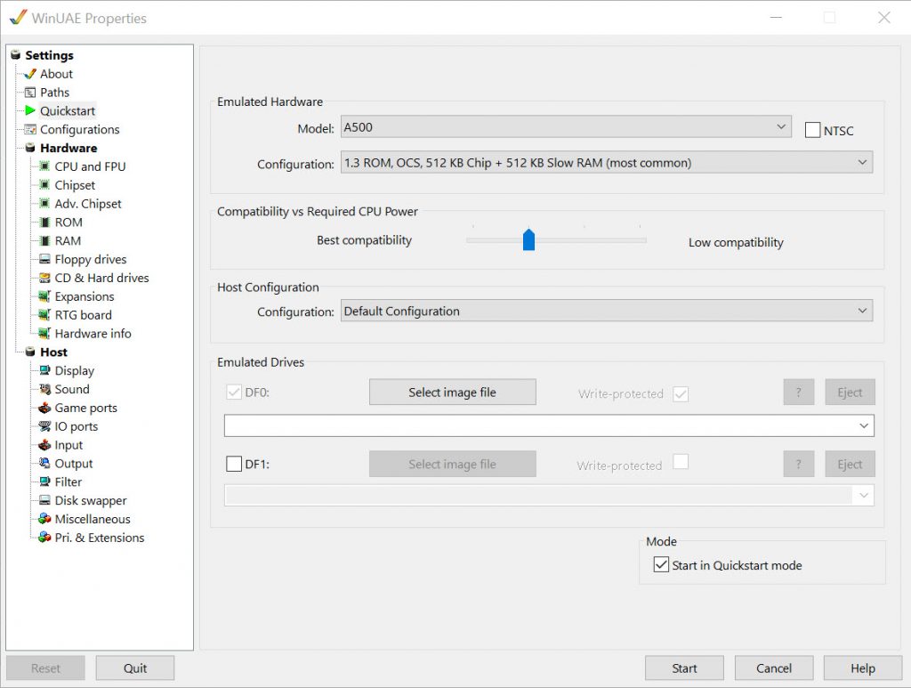Image resolution: width=911 pixels, height=688 pixels.
Task: Click the Game ports joystick icon
Action: click(x=44, y=408)
